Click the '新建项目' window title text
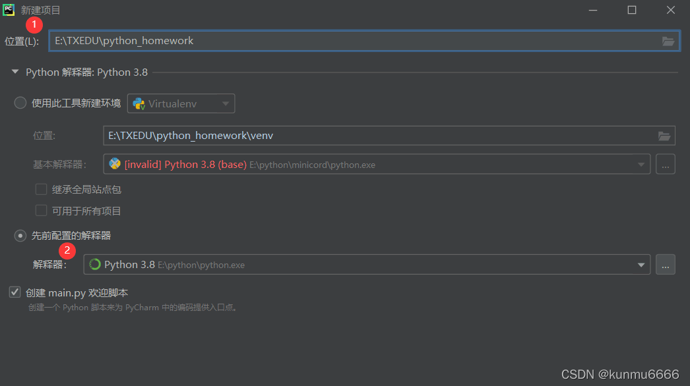This screenshot has height=386, width=690. click(x=40, y=10)
